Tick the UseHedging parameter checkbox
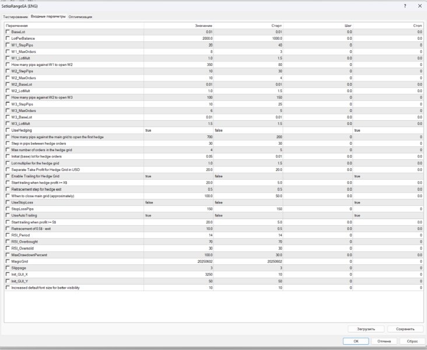The image size is (427, 350). (8, 130)
